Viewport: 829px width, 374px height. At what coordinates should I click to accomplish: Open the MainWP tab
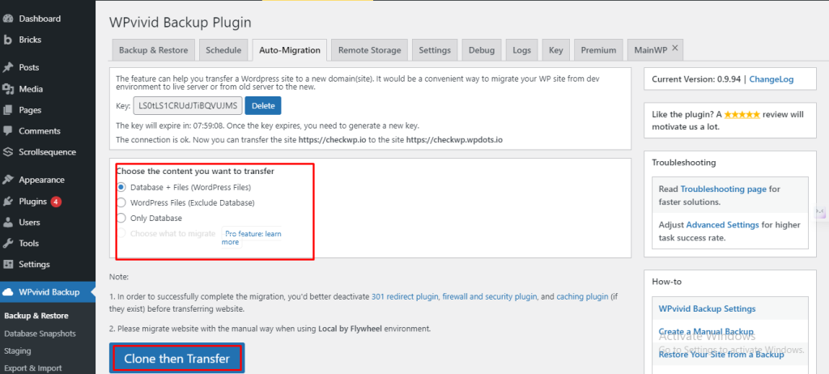650,50
